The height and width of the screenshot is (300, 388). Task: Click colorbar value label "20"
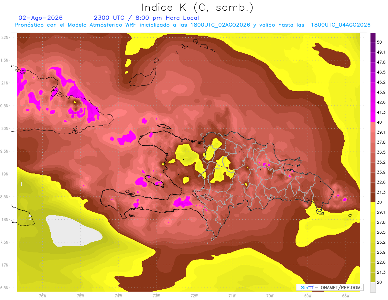point(380,282)
